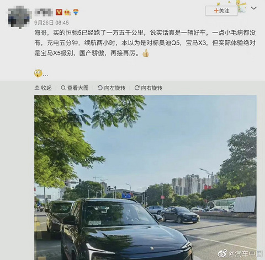Click the 收起 upward arrow icon
Screen dimensions: 265x260
tap(37, 88)
